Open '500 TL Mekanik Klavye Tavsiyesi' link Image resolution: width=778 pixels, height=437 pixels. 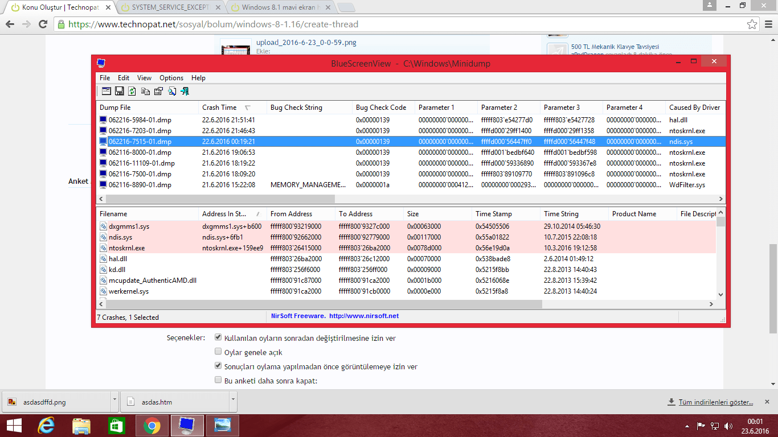tap(615, 47)
